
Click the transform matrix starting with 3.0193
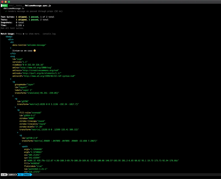click(48, 104)
